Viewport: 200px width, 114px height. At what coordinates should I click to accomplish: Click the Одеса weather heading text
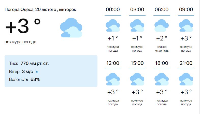click(x=40, y=9)
